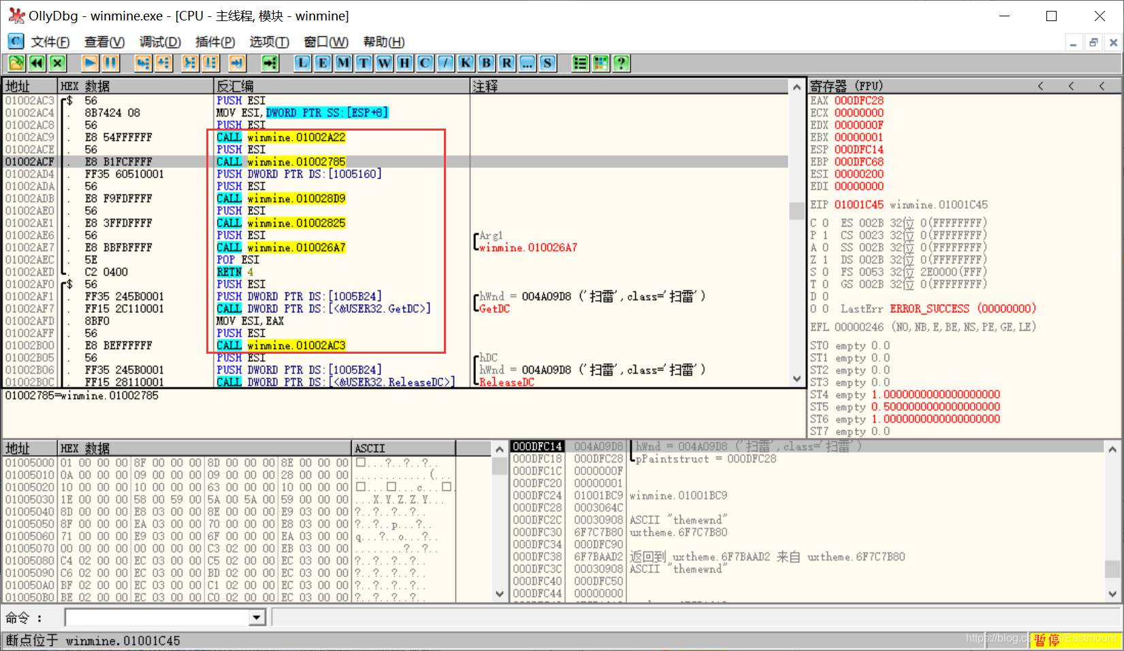This screenshot has height=651, width=1124.
Task: Show Patches window with slash icon
Action: click(x=445, y=63)
